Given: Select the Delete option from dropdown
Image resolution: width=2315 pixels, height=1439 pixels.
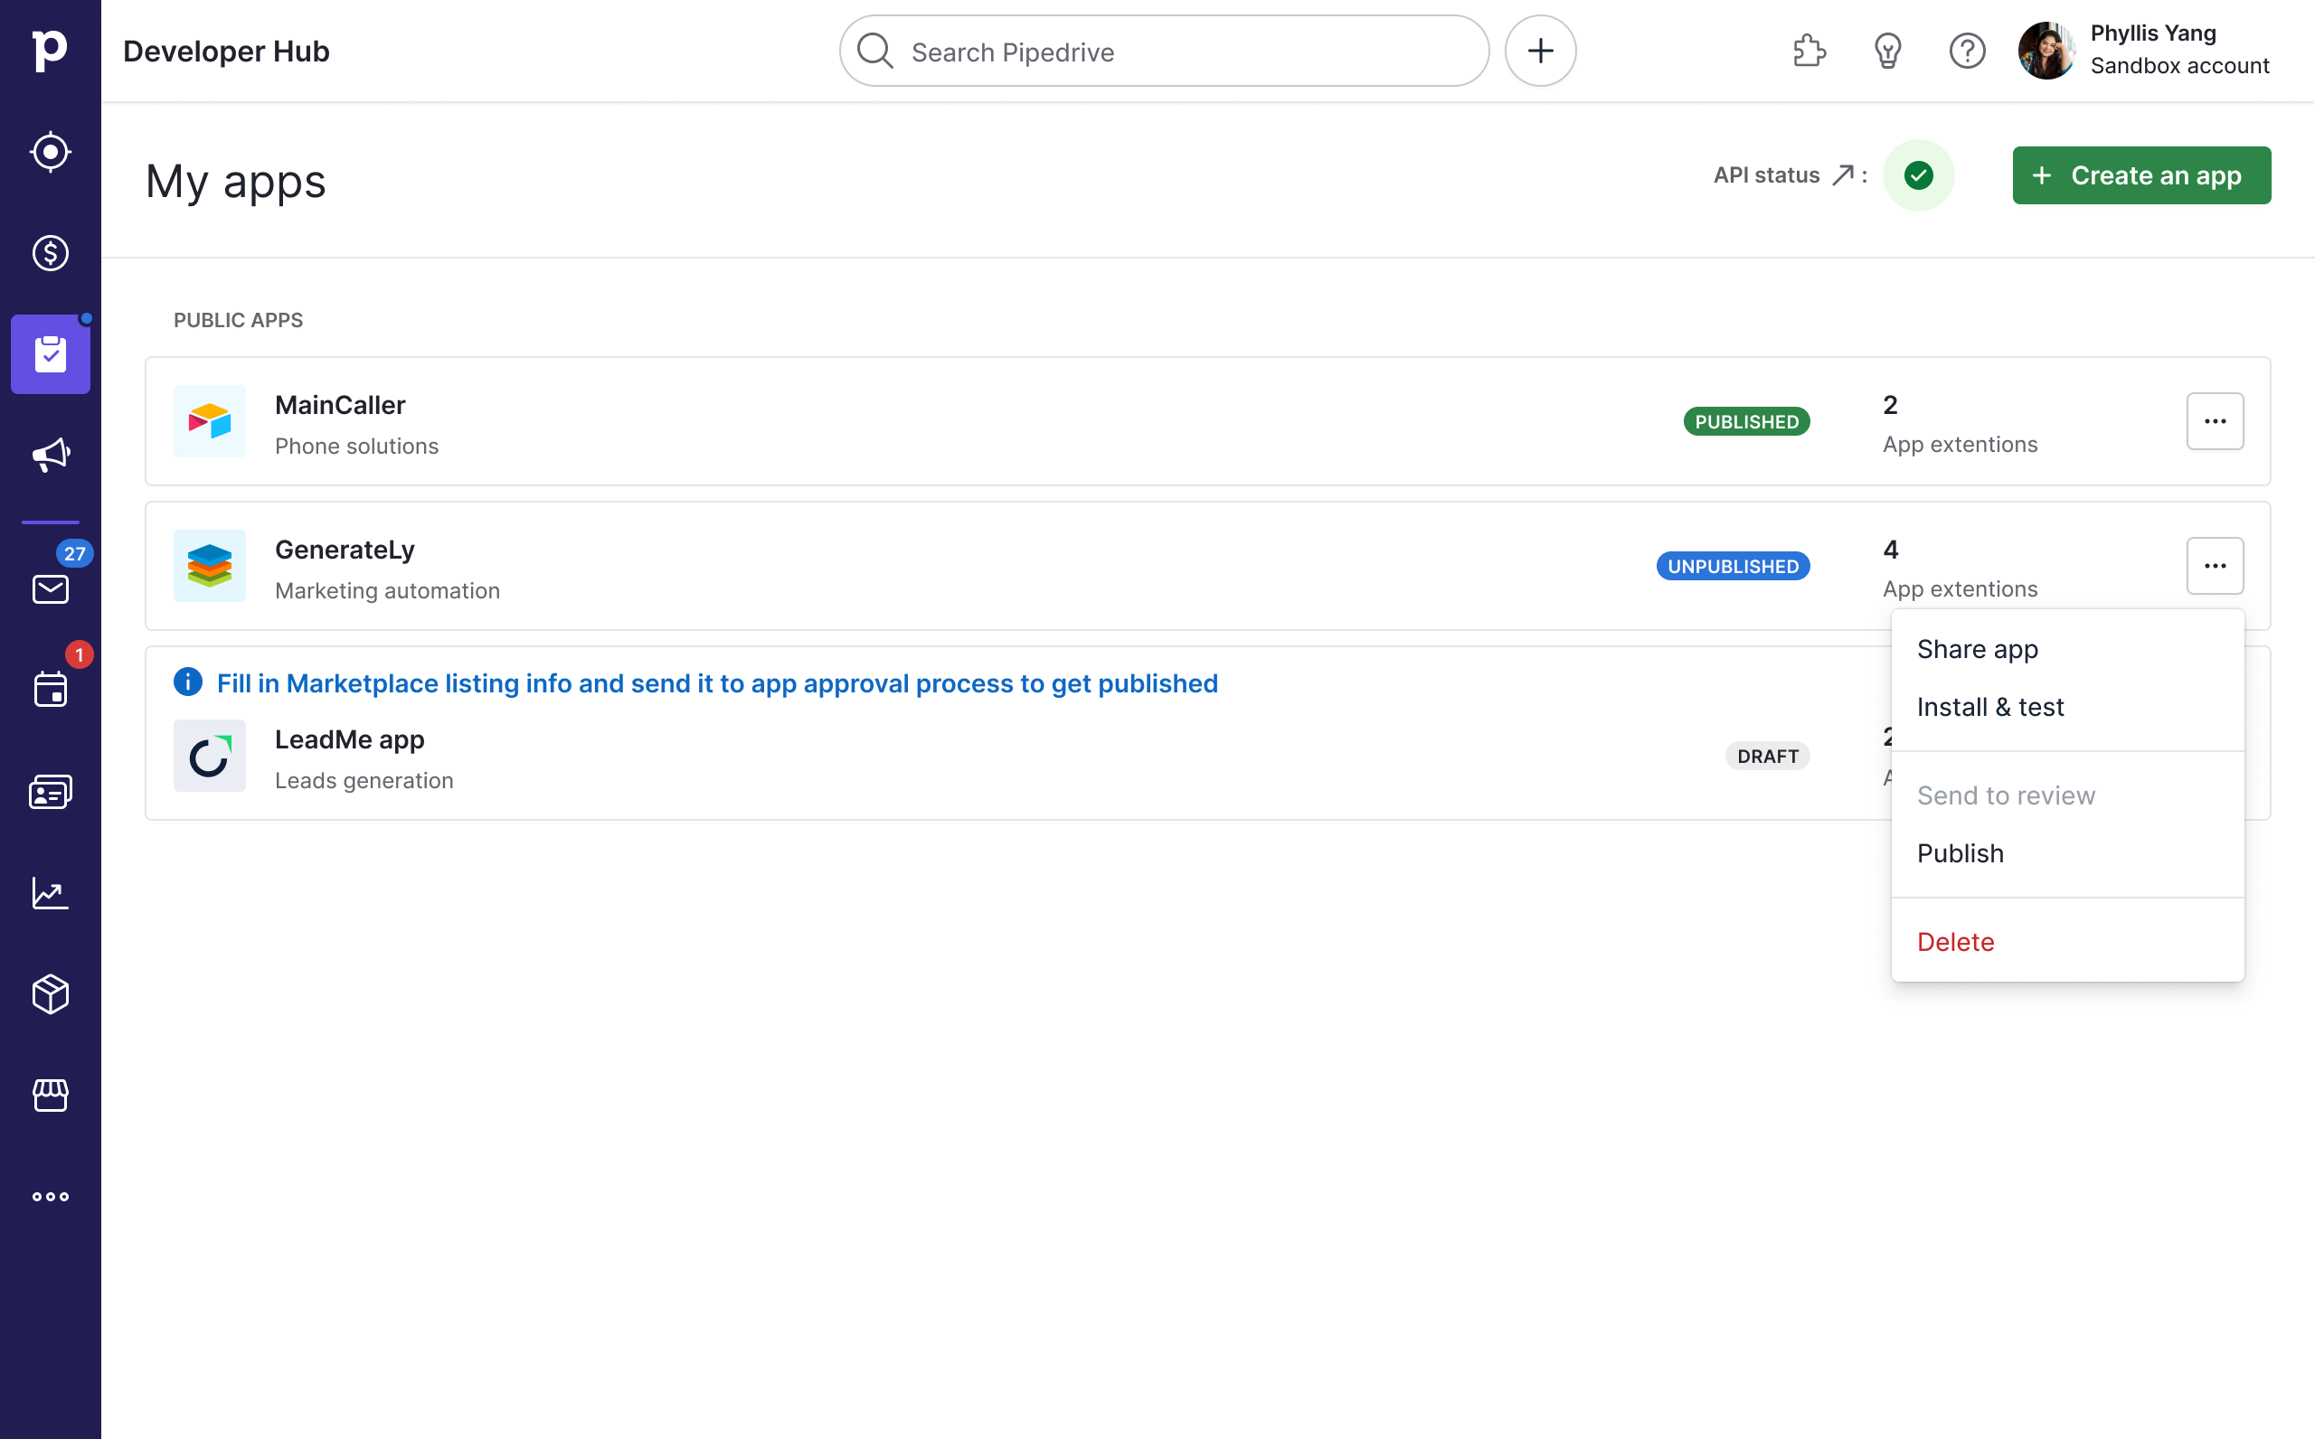Looking at the screenshot, I should pos(1955,940).
